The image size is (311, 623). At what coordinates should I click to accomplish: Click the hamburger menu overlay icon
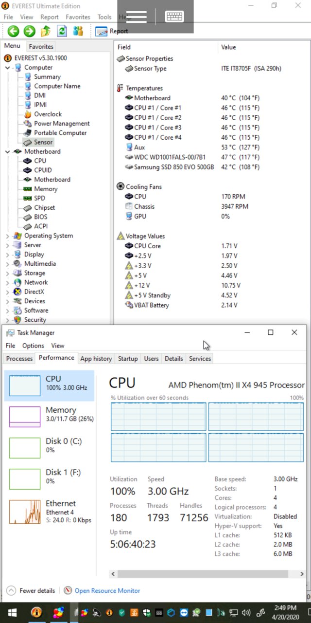(136, 17)
